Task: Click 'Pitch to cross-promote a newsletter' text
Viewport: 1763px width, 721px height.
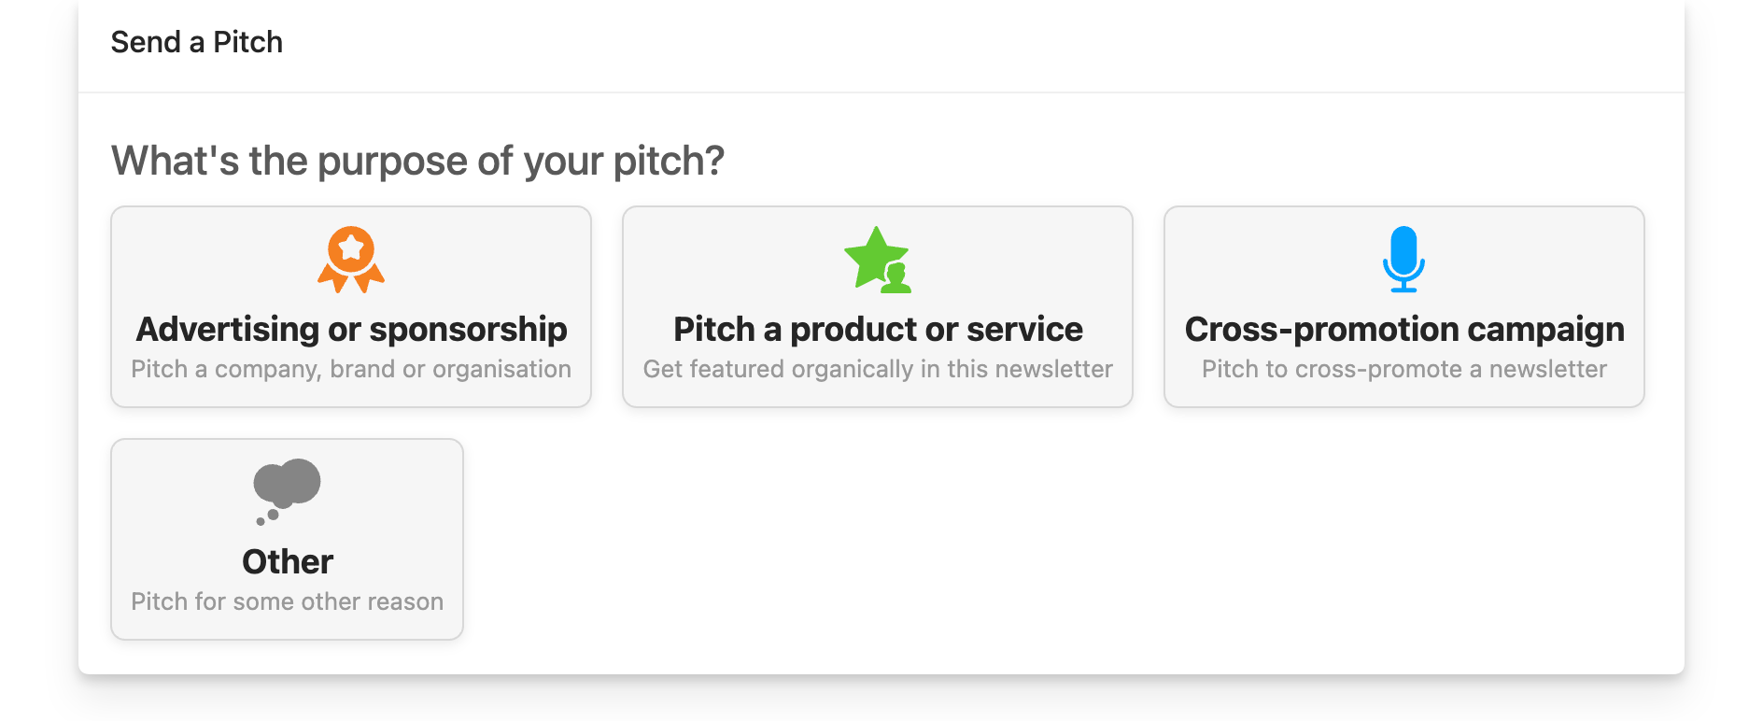Action: (1404, 370)
